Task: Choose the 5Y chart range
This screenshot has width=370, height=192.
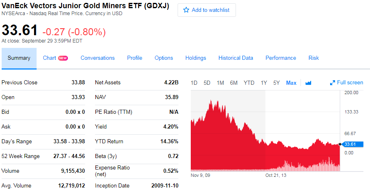Action: 276,83
